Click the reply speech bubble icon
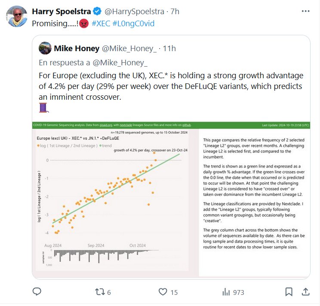The height and width of the screenshot is (306, 320). click(37, 292)
